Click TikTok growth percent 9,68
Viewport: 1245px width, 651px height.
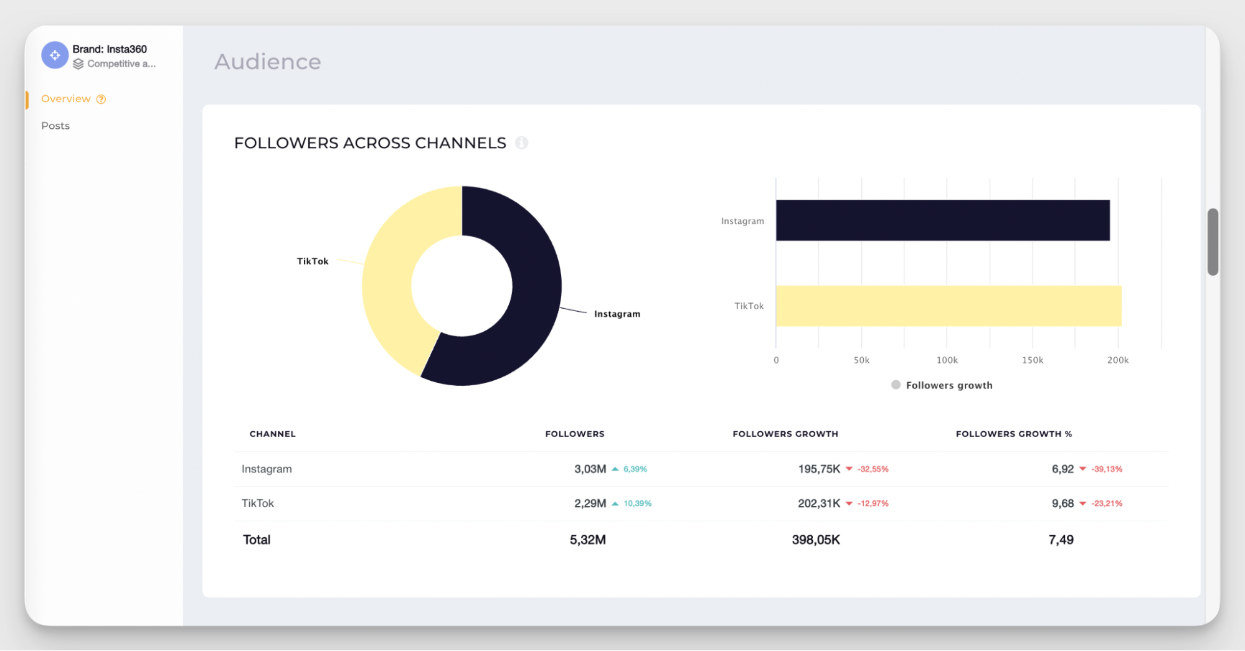point(1063,503)
